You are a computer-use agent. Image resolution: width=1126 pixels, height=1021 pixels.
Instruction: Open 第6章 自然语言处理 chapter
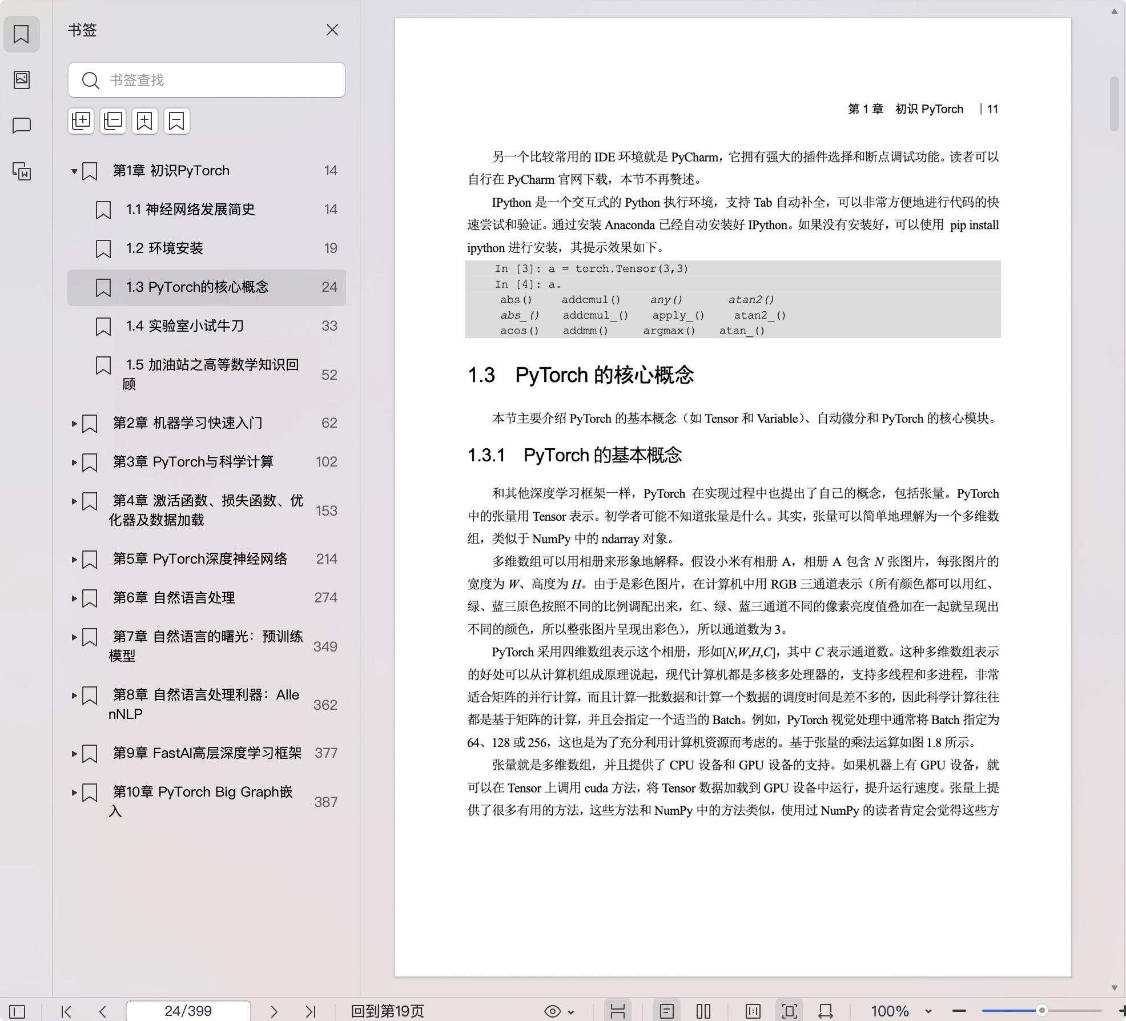(x=207, y=598)
